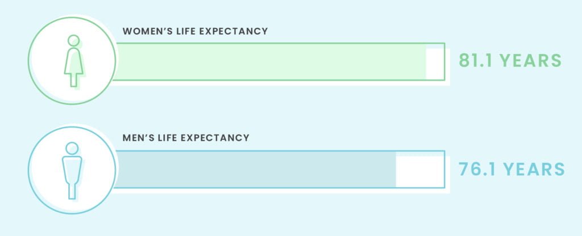Click the dress body of the woman figure
The height and width of the screenshot is (236, 582).
pyautogui.click(x=73, y=62)
